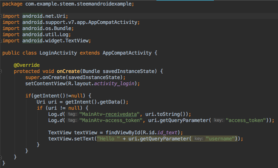
Task: Click AppCompatActivity in the support v7 import
Action: (x=113, y=22)
